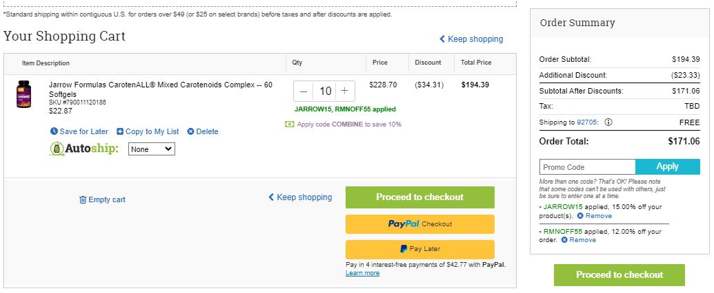
Task: Click Keep shopping beside Empty cart
Action: 300,197
